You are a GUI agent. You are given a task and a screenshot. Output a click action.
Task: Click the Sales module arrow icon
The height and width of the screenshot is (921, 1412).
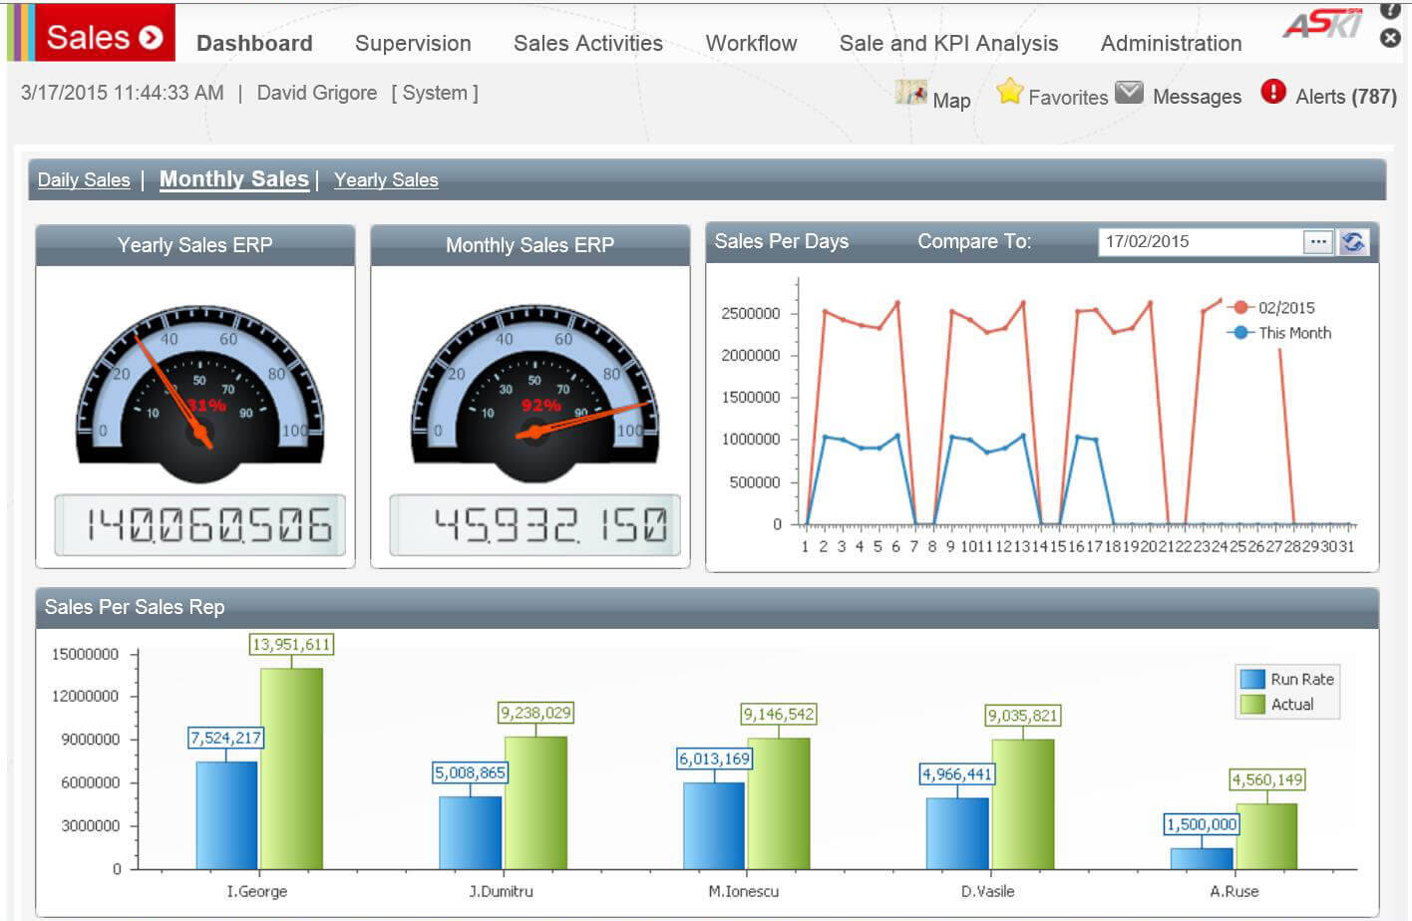coord(152,38)
